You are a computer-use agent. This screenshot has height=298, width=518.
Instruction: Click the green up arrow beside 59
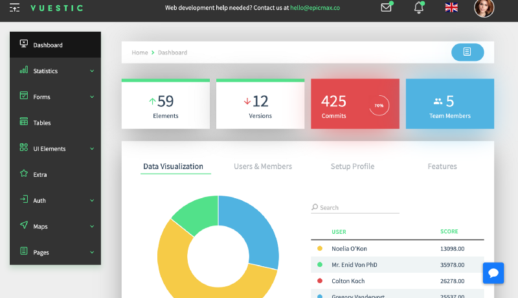pyautogui.click(x=152, y=101)
